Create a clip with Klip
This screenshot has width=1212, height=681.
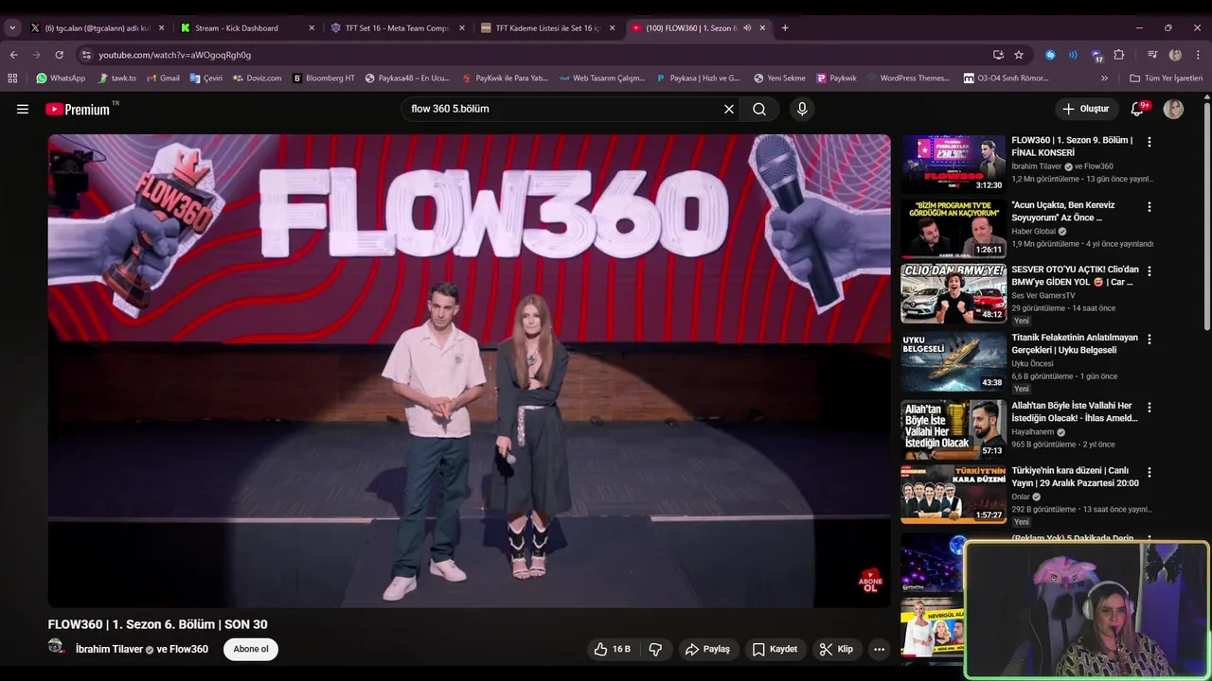pyautogui.click(x=836, y=649)
